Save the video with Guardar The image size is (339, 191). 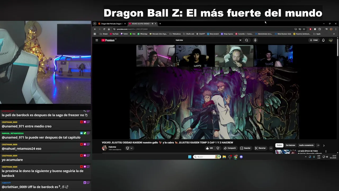pyautogui.click(x=246, y=148)
